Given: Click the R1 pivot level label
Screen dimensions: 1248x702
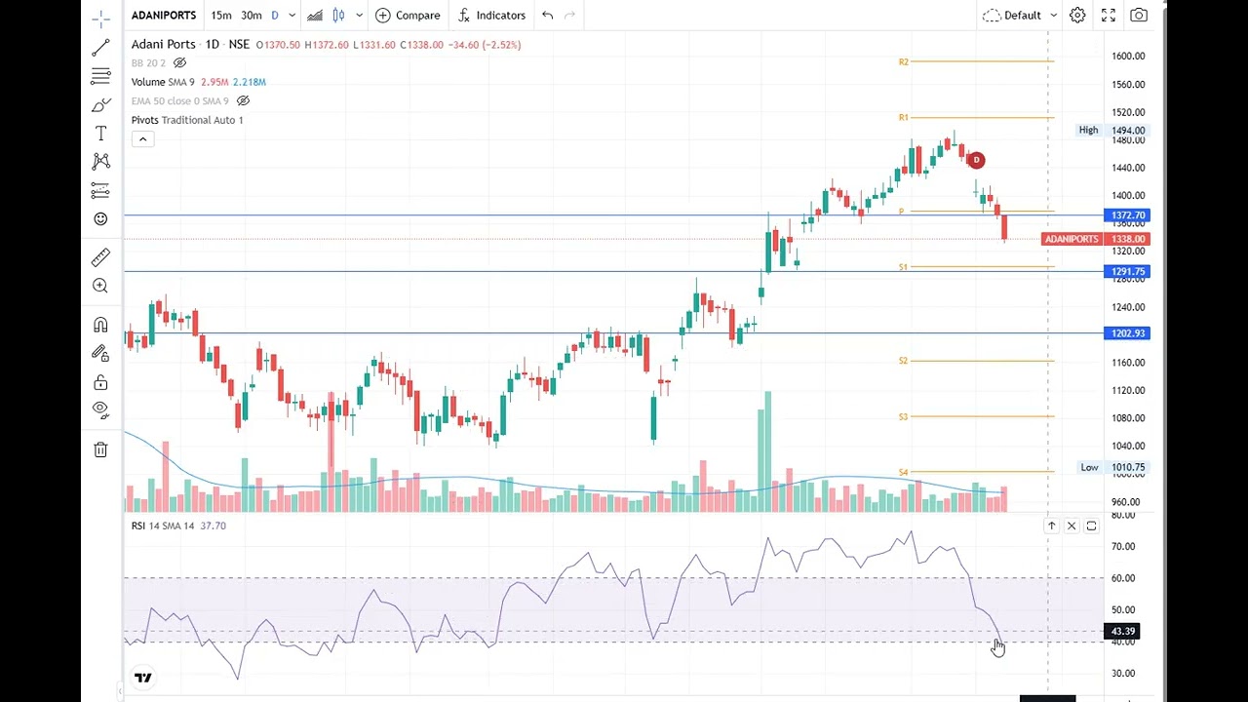Looking at the screenshot, I should click(x=904, y=118).
